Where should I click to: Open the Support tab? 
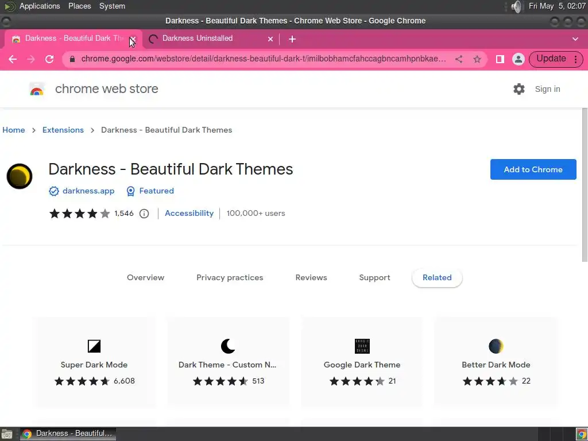[374, 277]
